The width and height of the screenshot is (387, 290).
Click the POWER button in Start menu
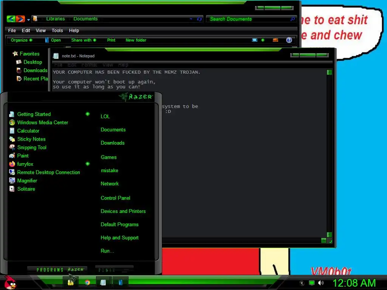click(x=114, y=270)
